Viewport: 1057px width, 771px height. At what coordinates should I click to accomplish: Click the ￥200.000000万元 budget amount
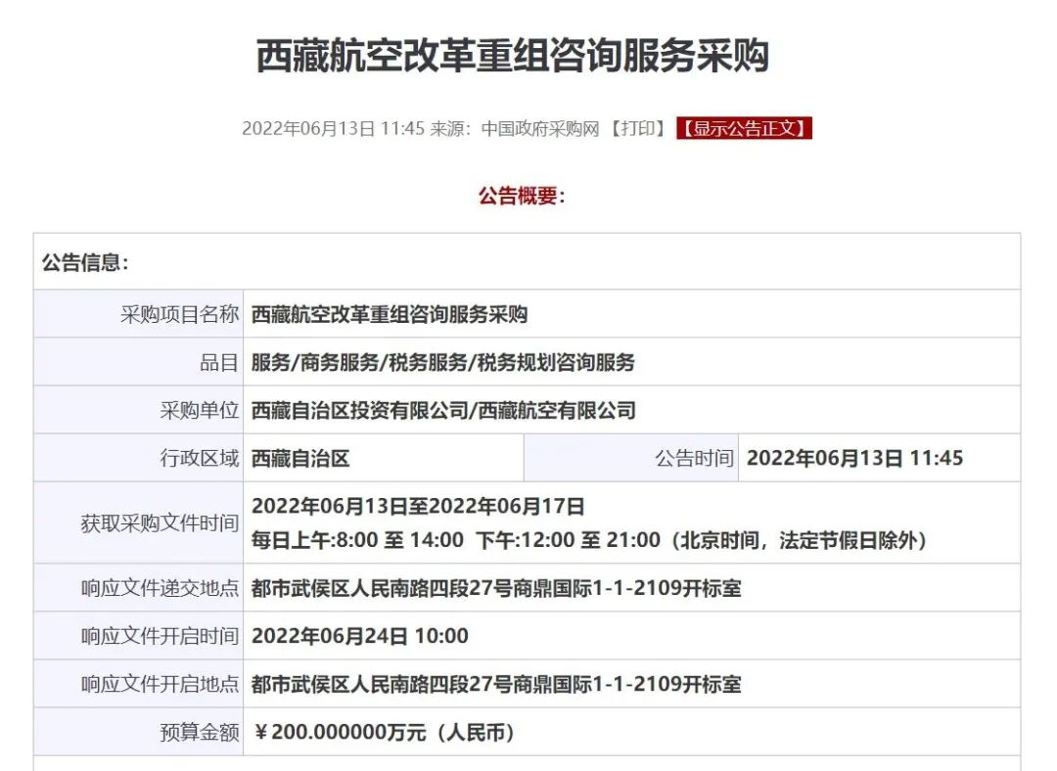pyautogui.click(x=384, y=732)
